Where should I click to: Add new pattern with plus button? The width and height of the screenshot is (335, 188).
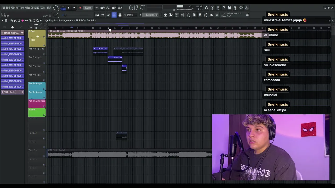coord(160,15)
